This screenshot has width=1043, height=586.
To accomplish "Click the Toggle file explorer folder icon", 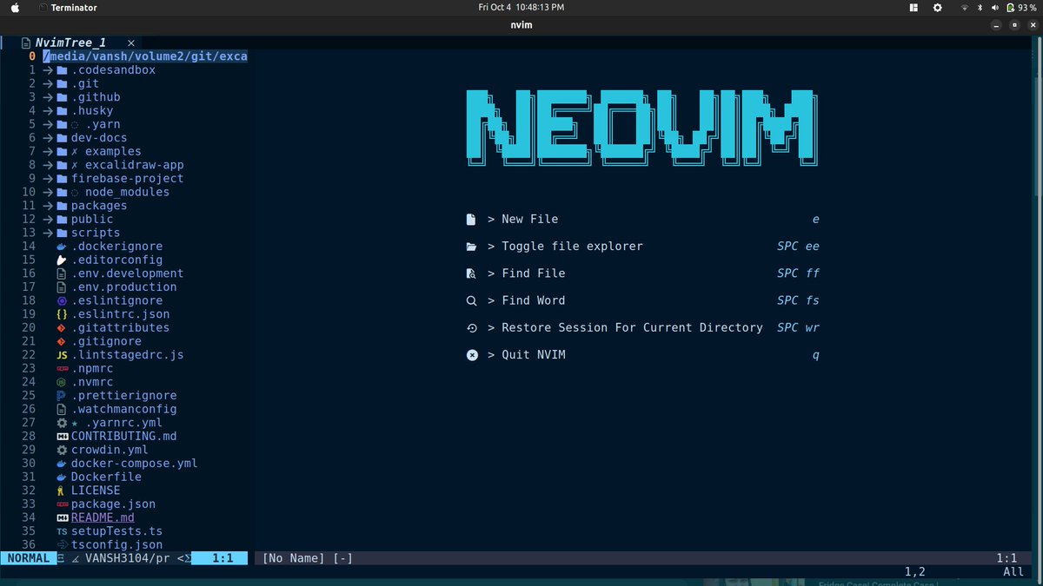I will tap(471, 247).
